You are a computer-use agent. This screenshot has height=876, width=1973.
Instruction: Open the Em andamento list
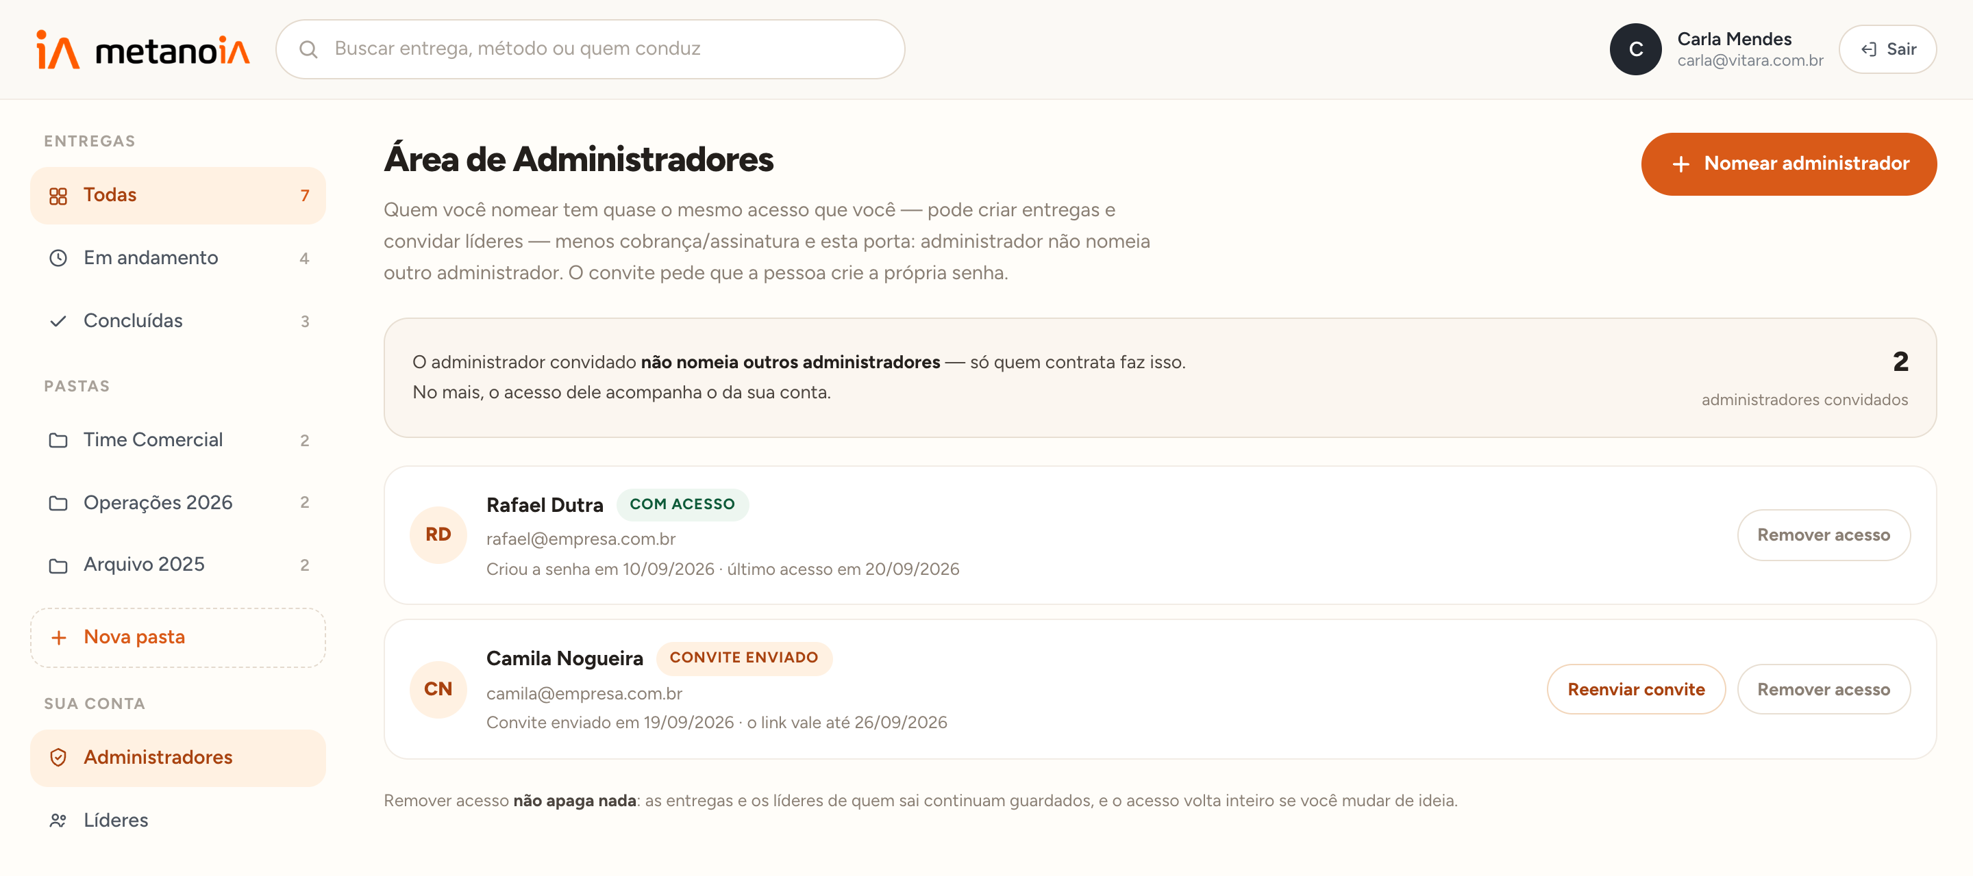177,259
